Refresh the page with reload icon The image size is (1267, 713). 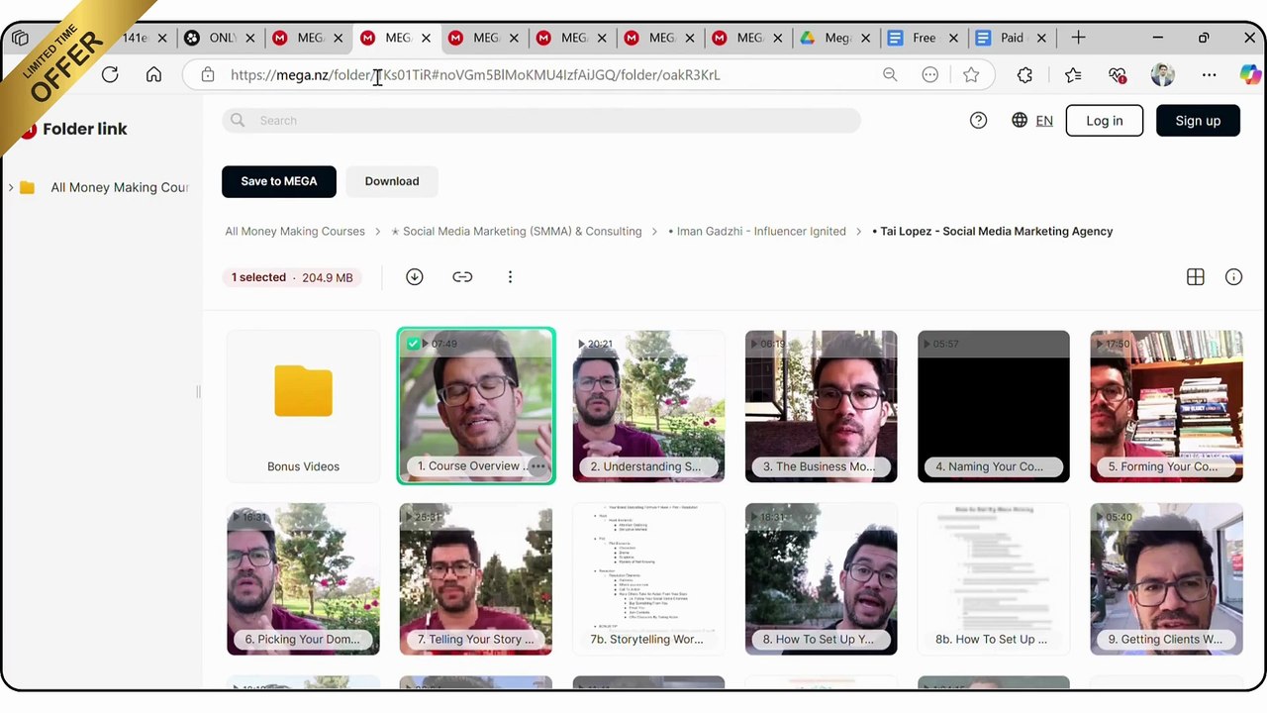(110, 75)
